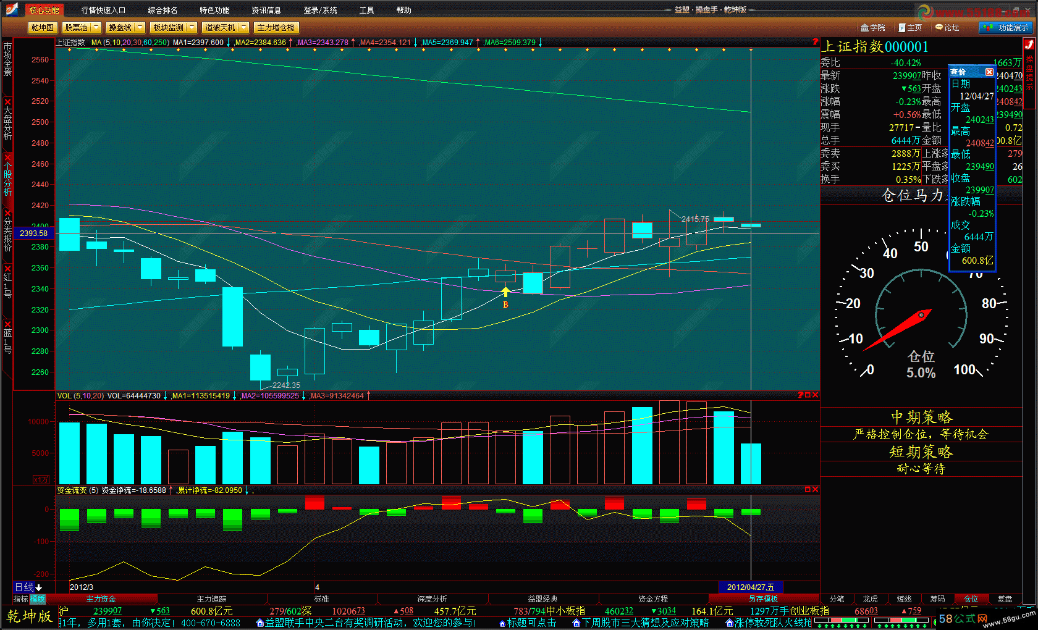Close the 个股分析 side tab
Screen dimensions: 1038x630
pyautogui.click(x=7, y=157)
